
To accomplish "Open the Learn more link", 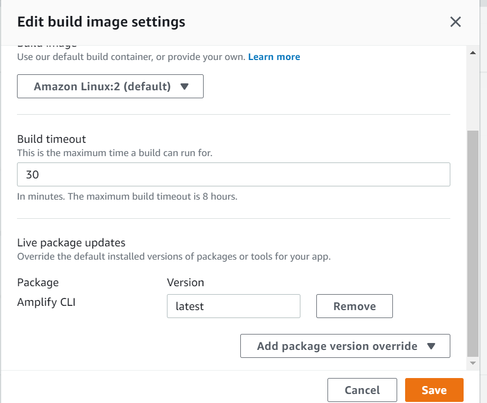I will (274, 57).
